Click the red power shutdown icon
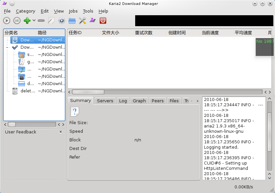The image size is (275, 193). point(103,21)
